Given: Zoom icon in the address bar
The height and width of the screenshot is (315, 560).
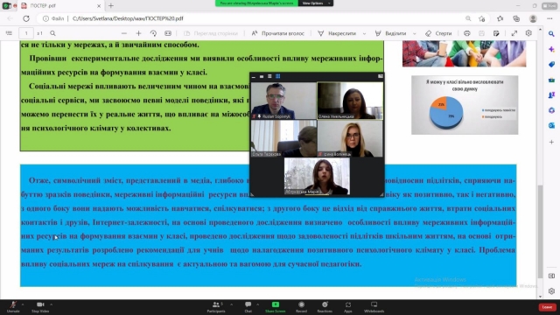Looking at the screenshot, I should tap(468, 18).
